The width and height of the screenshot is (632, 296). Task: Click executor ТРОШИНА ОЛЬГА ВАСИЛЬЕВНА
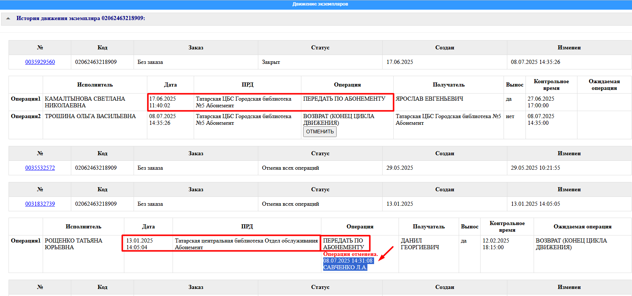(x=90, y=116)
